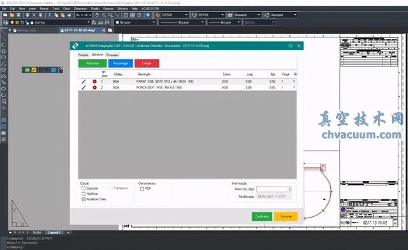Click the green Adicionar button

92,64
